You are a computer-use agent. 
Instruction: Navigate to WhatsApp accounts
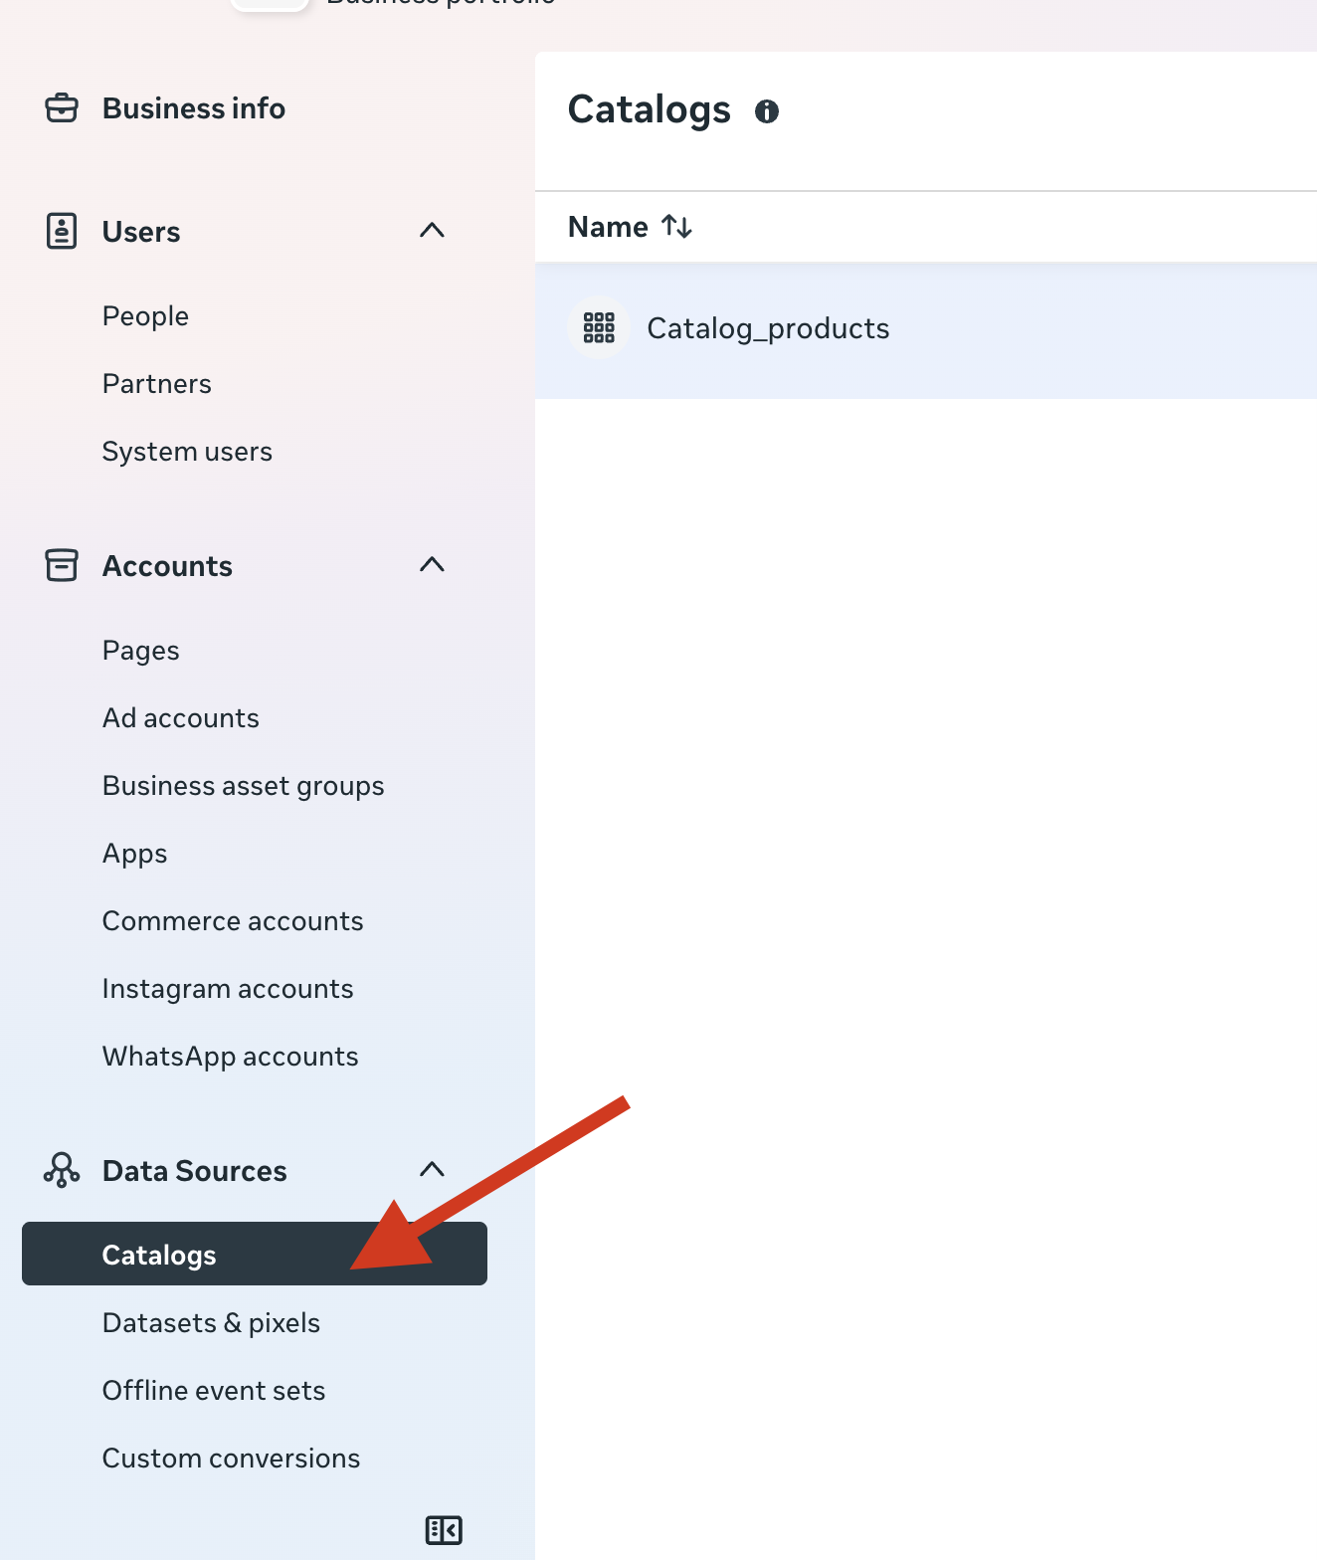[x=230, y=1057]
